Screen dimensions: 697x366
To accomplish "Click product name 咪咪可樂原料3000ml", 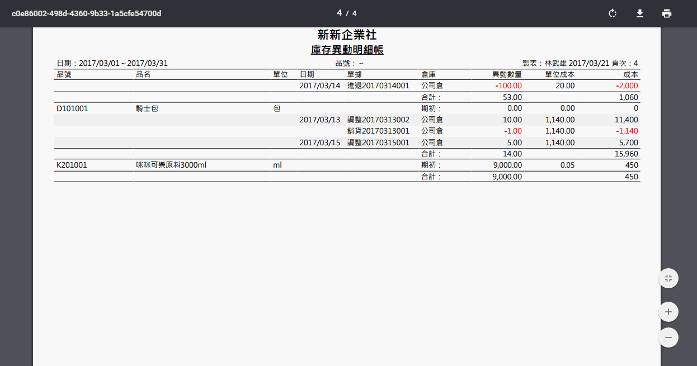I will pos(172,165).
